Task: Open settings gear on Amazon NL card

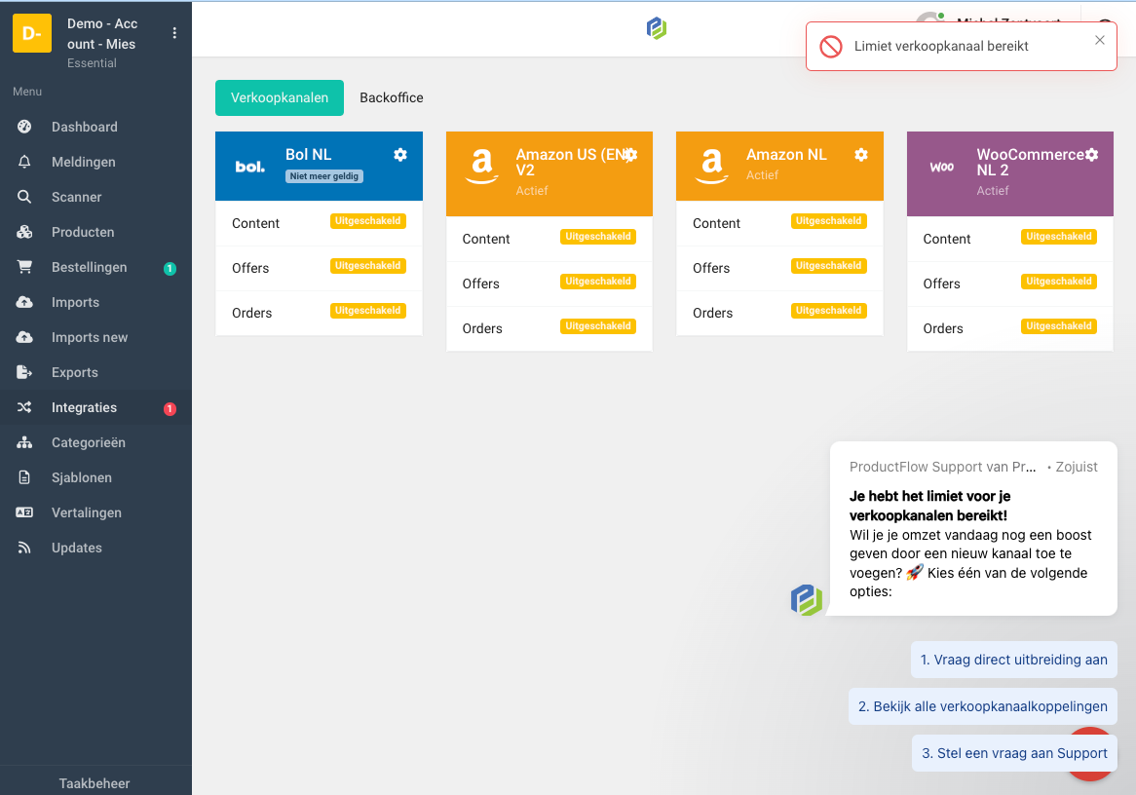Action: (861, 155)
